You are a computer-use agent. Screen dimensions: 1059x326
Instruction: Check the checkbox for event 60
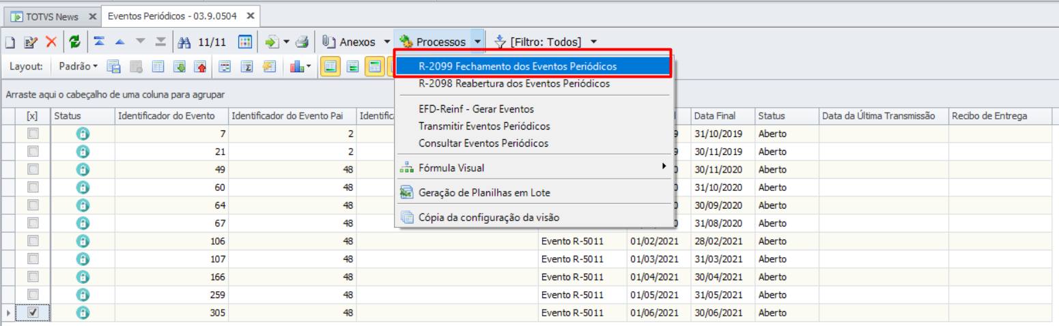[33, 187]
